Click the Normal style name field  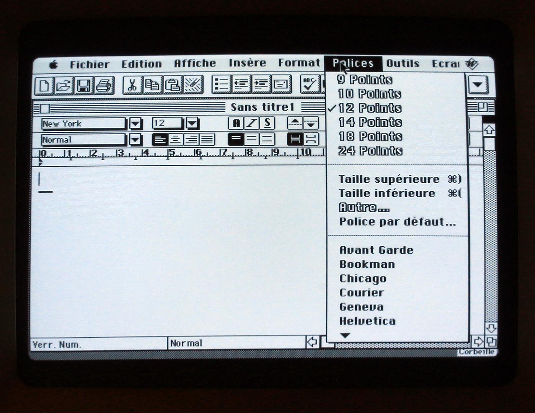point(83,140)
